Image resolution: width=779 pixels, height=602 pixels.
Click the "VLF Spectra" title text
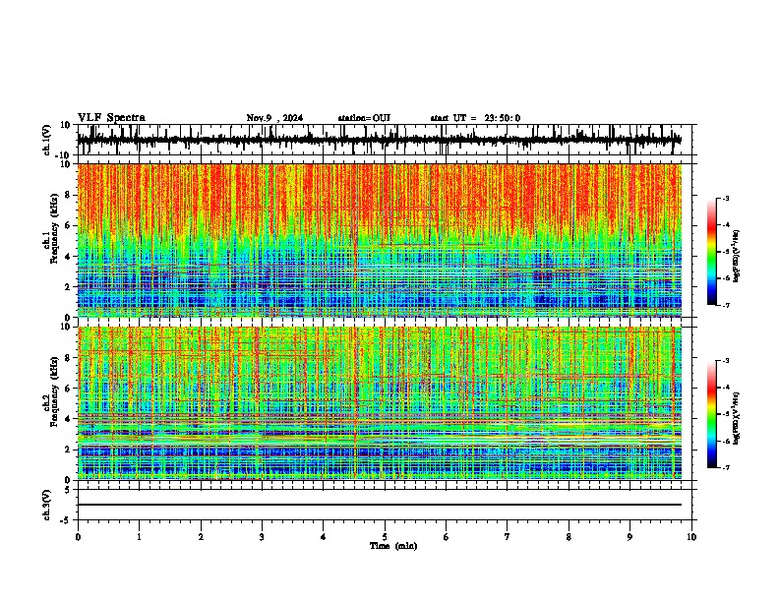pyautogui.click(x=111, y=118)
